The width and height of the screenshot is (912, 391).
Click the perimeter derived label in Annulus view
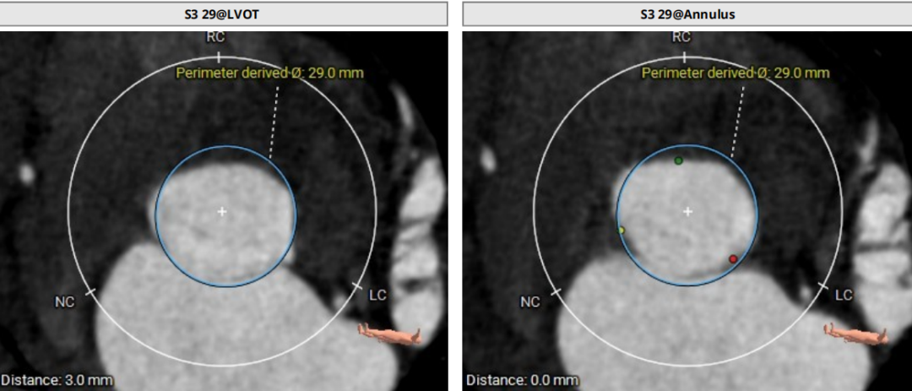736,73
